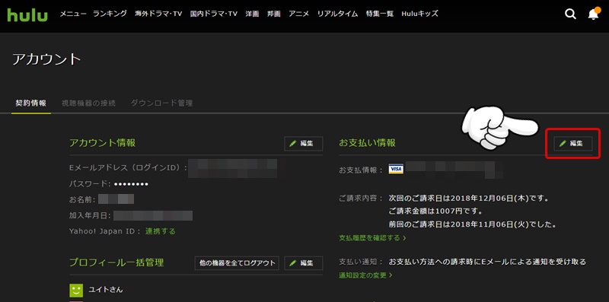
Task: Click the 次回のご請求日 2018年12月06日 line
Action: tap(468, 199)
